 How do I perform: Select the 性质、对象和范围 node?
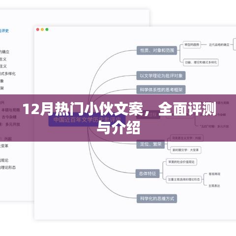click(x=157, y=50)
